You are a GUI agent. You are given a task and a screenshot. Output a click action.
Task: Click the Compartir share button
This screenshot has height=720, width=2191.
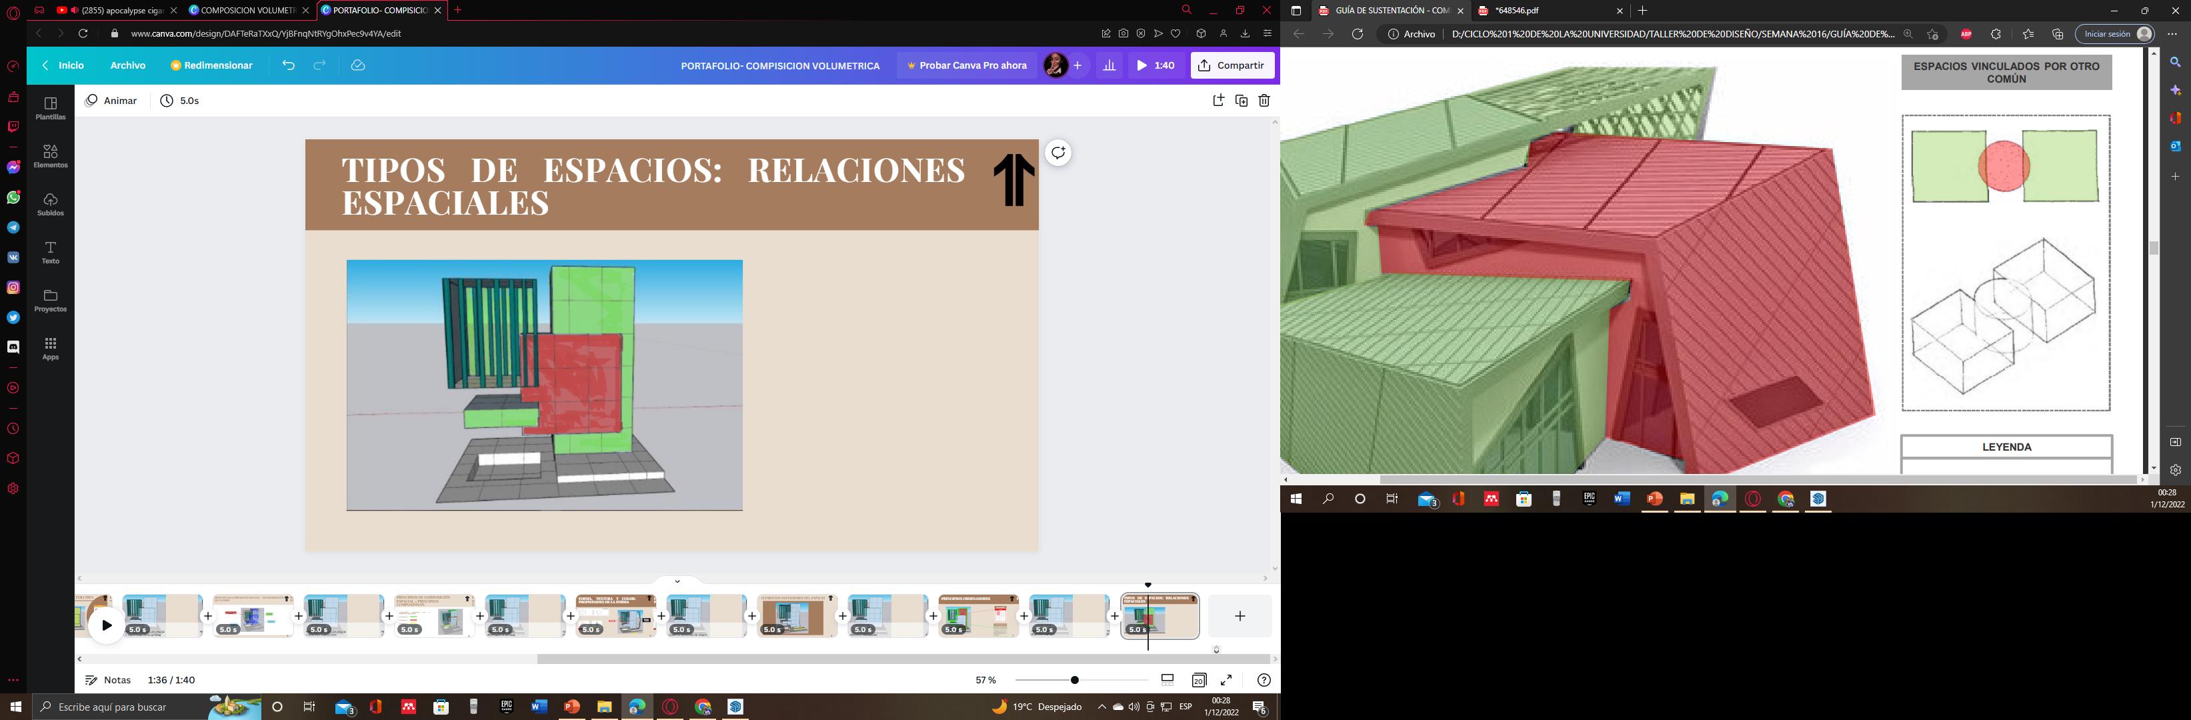pyautogui.click(x=1232, y=65)
